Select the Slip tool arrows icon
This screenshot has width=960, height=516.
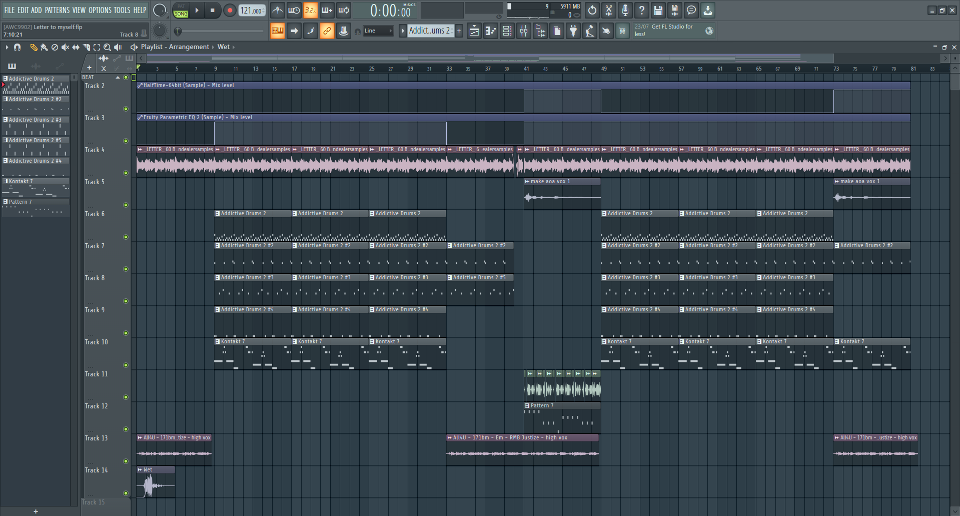coord(76,47)
